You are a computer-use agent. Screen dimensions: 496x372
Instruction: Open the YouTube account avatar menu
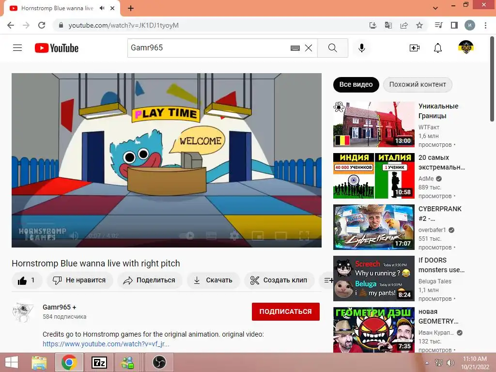[x=465, y=47]
